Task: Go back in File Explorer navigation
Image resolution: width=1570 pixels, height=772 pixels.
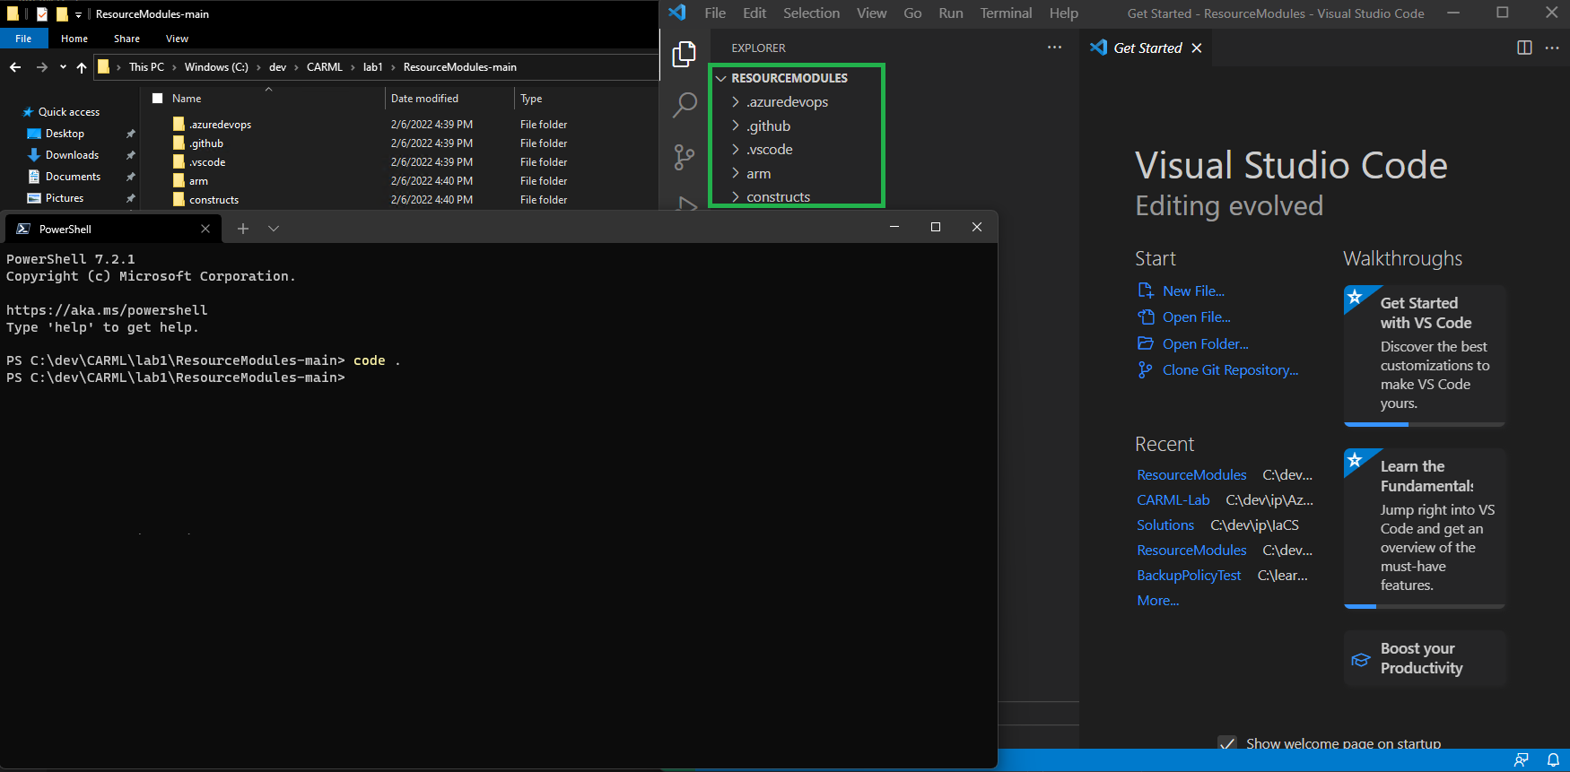Action: click(x=15, y=67)
